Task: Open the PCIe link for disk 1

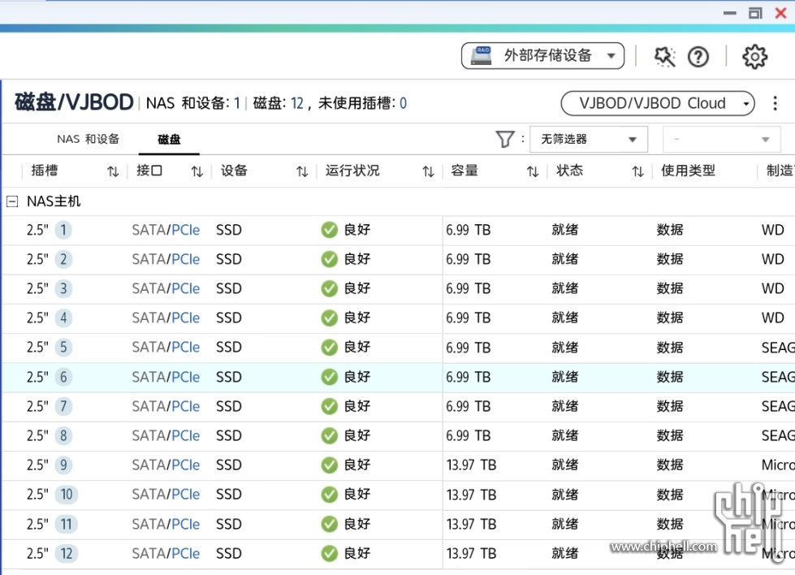Action: click(186, 230)
